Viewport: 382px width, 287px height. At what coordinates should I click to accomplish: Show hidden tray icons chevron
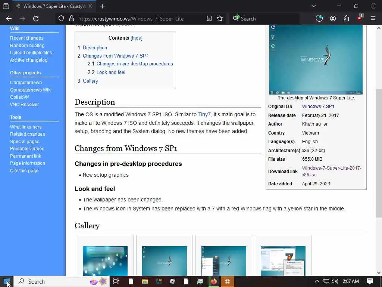317,281
